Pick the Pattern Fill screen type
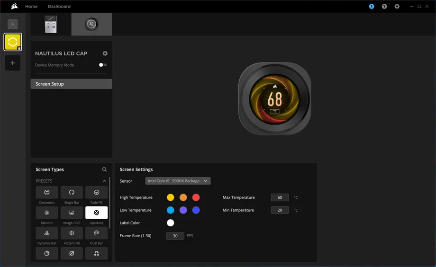 [x=72, y=233]
